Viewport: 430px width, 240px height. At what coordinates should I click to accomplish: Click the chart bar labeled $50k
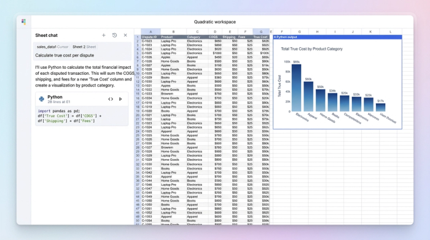pyautogui.click(x=320, y=100)
